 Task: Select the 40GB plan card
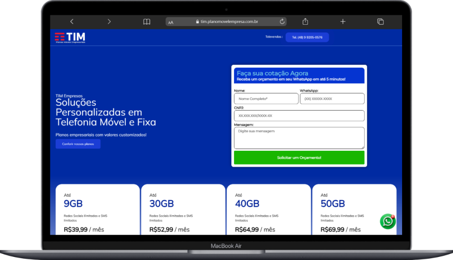(269, 210)
